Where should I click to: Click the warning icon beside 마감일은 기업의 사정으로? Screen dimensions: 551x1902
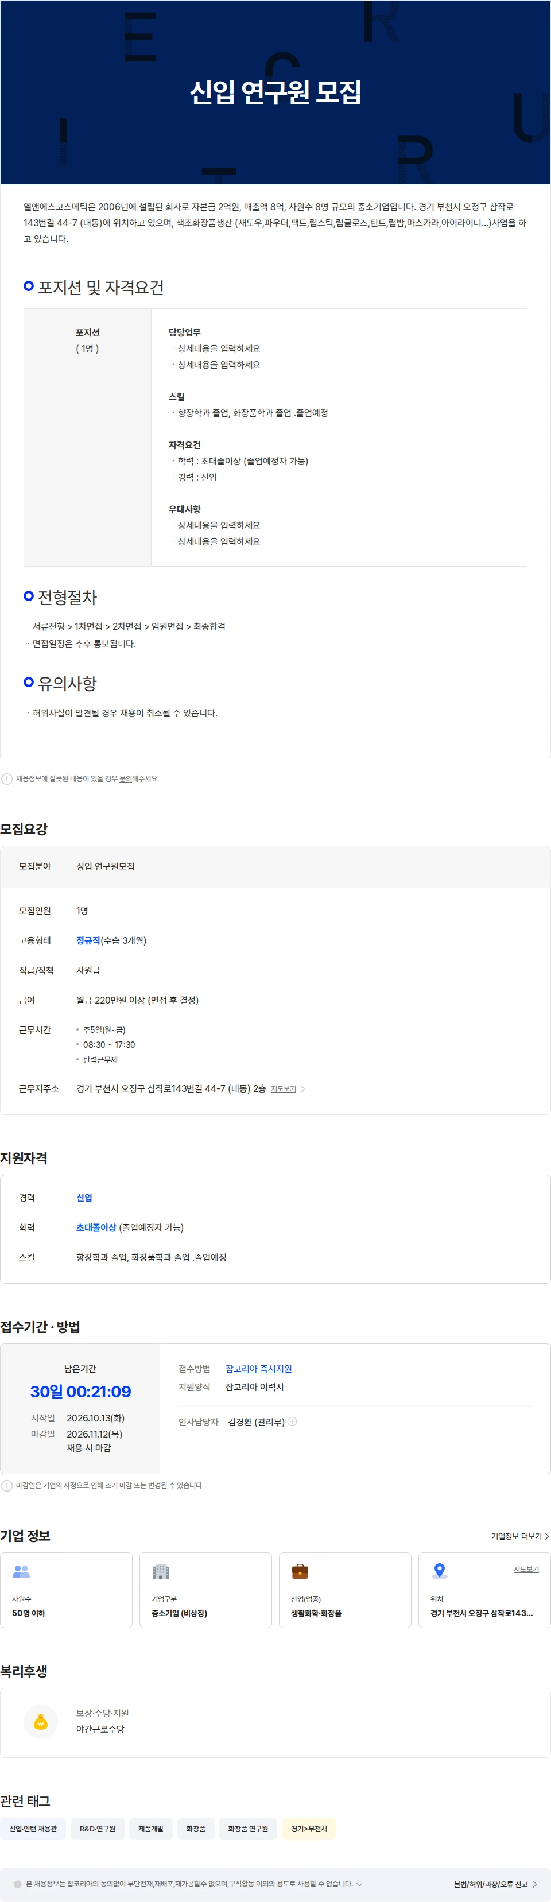click(7, 1485)
